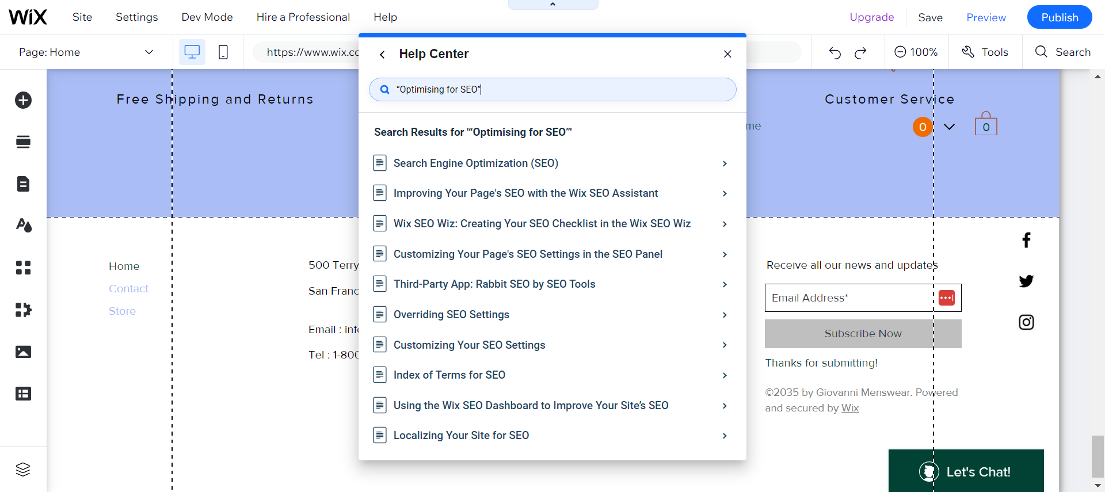Open the Settings menu

[x=137, y=17]
